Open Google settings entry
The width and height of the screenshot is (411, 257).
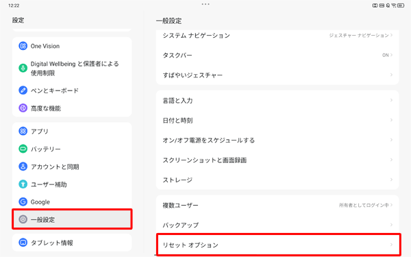coord(72,202)
